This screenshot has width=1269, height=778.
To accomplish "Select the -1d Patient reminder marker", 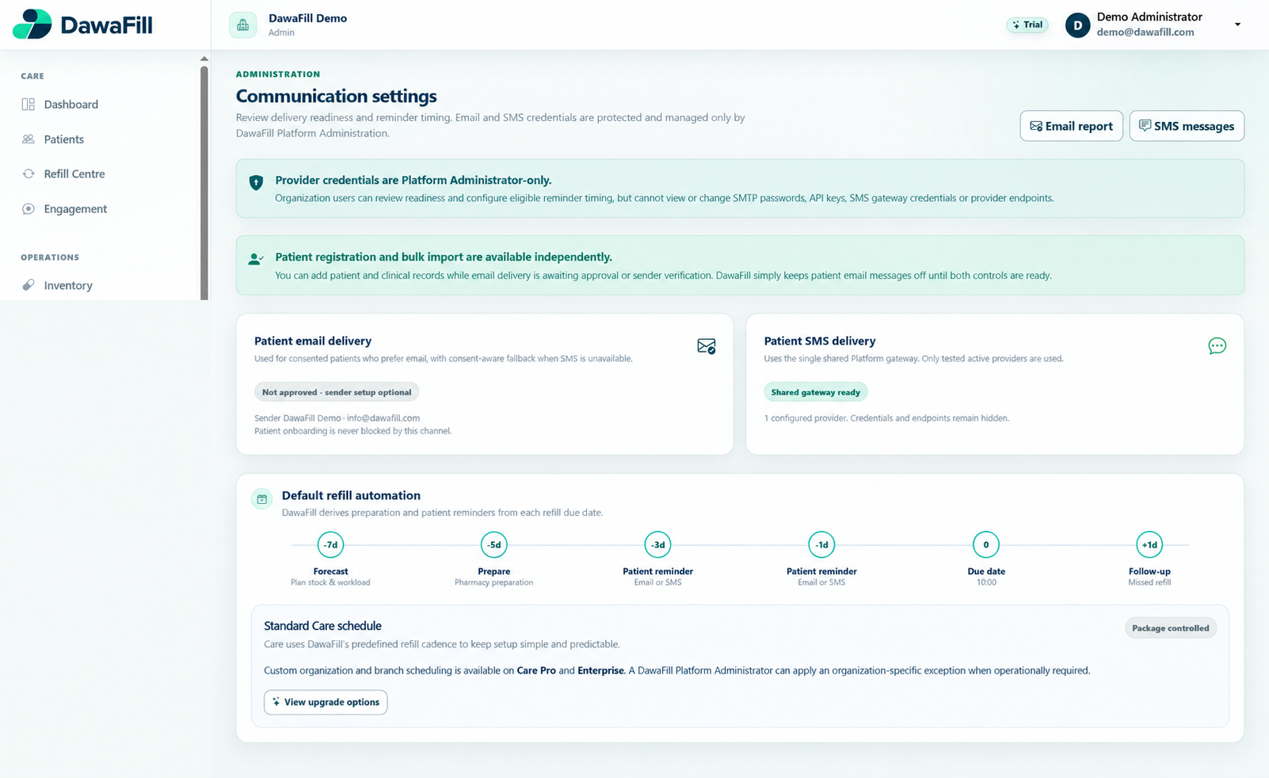I will 822,545.
